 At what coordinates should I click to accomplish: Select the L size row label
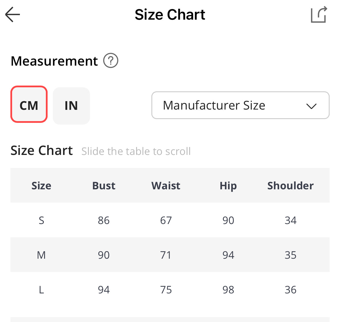41,290
